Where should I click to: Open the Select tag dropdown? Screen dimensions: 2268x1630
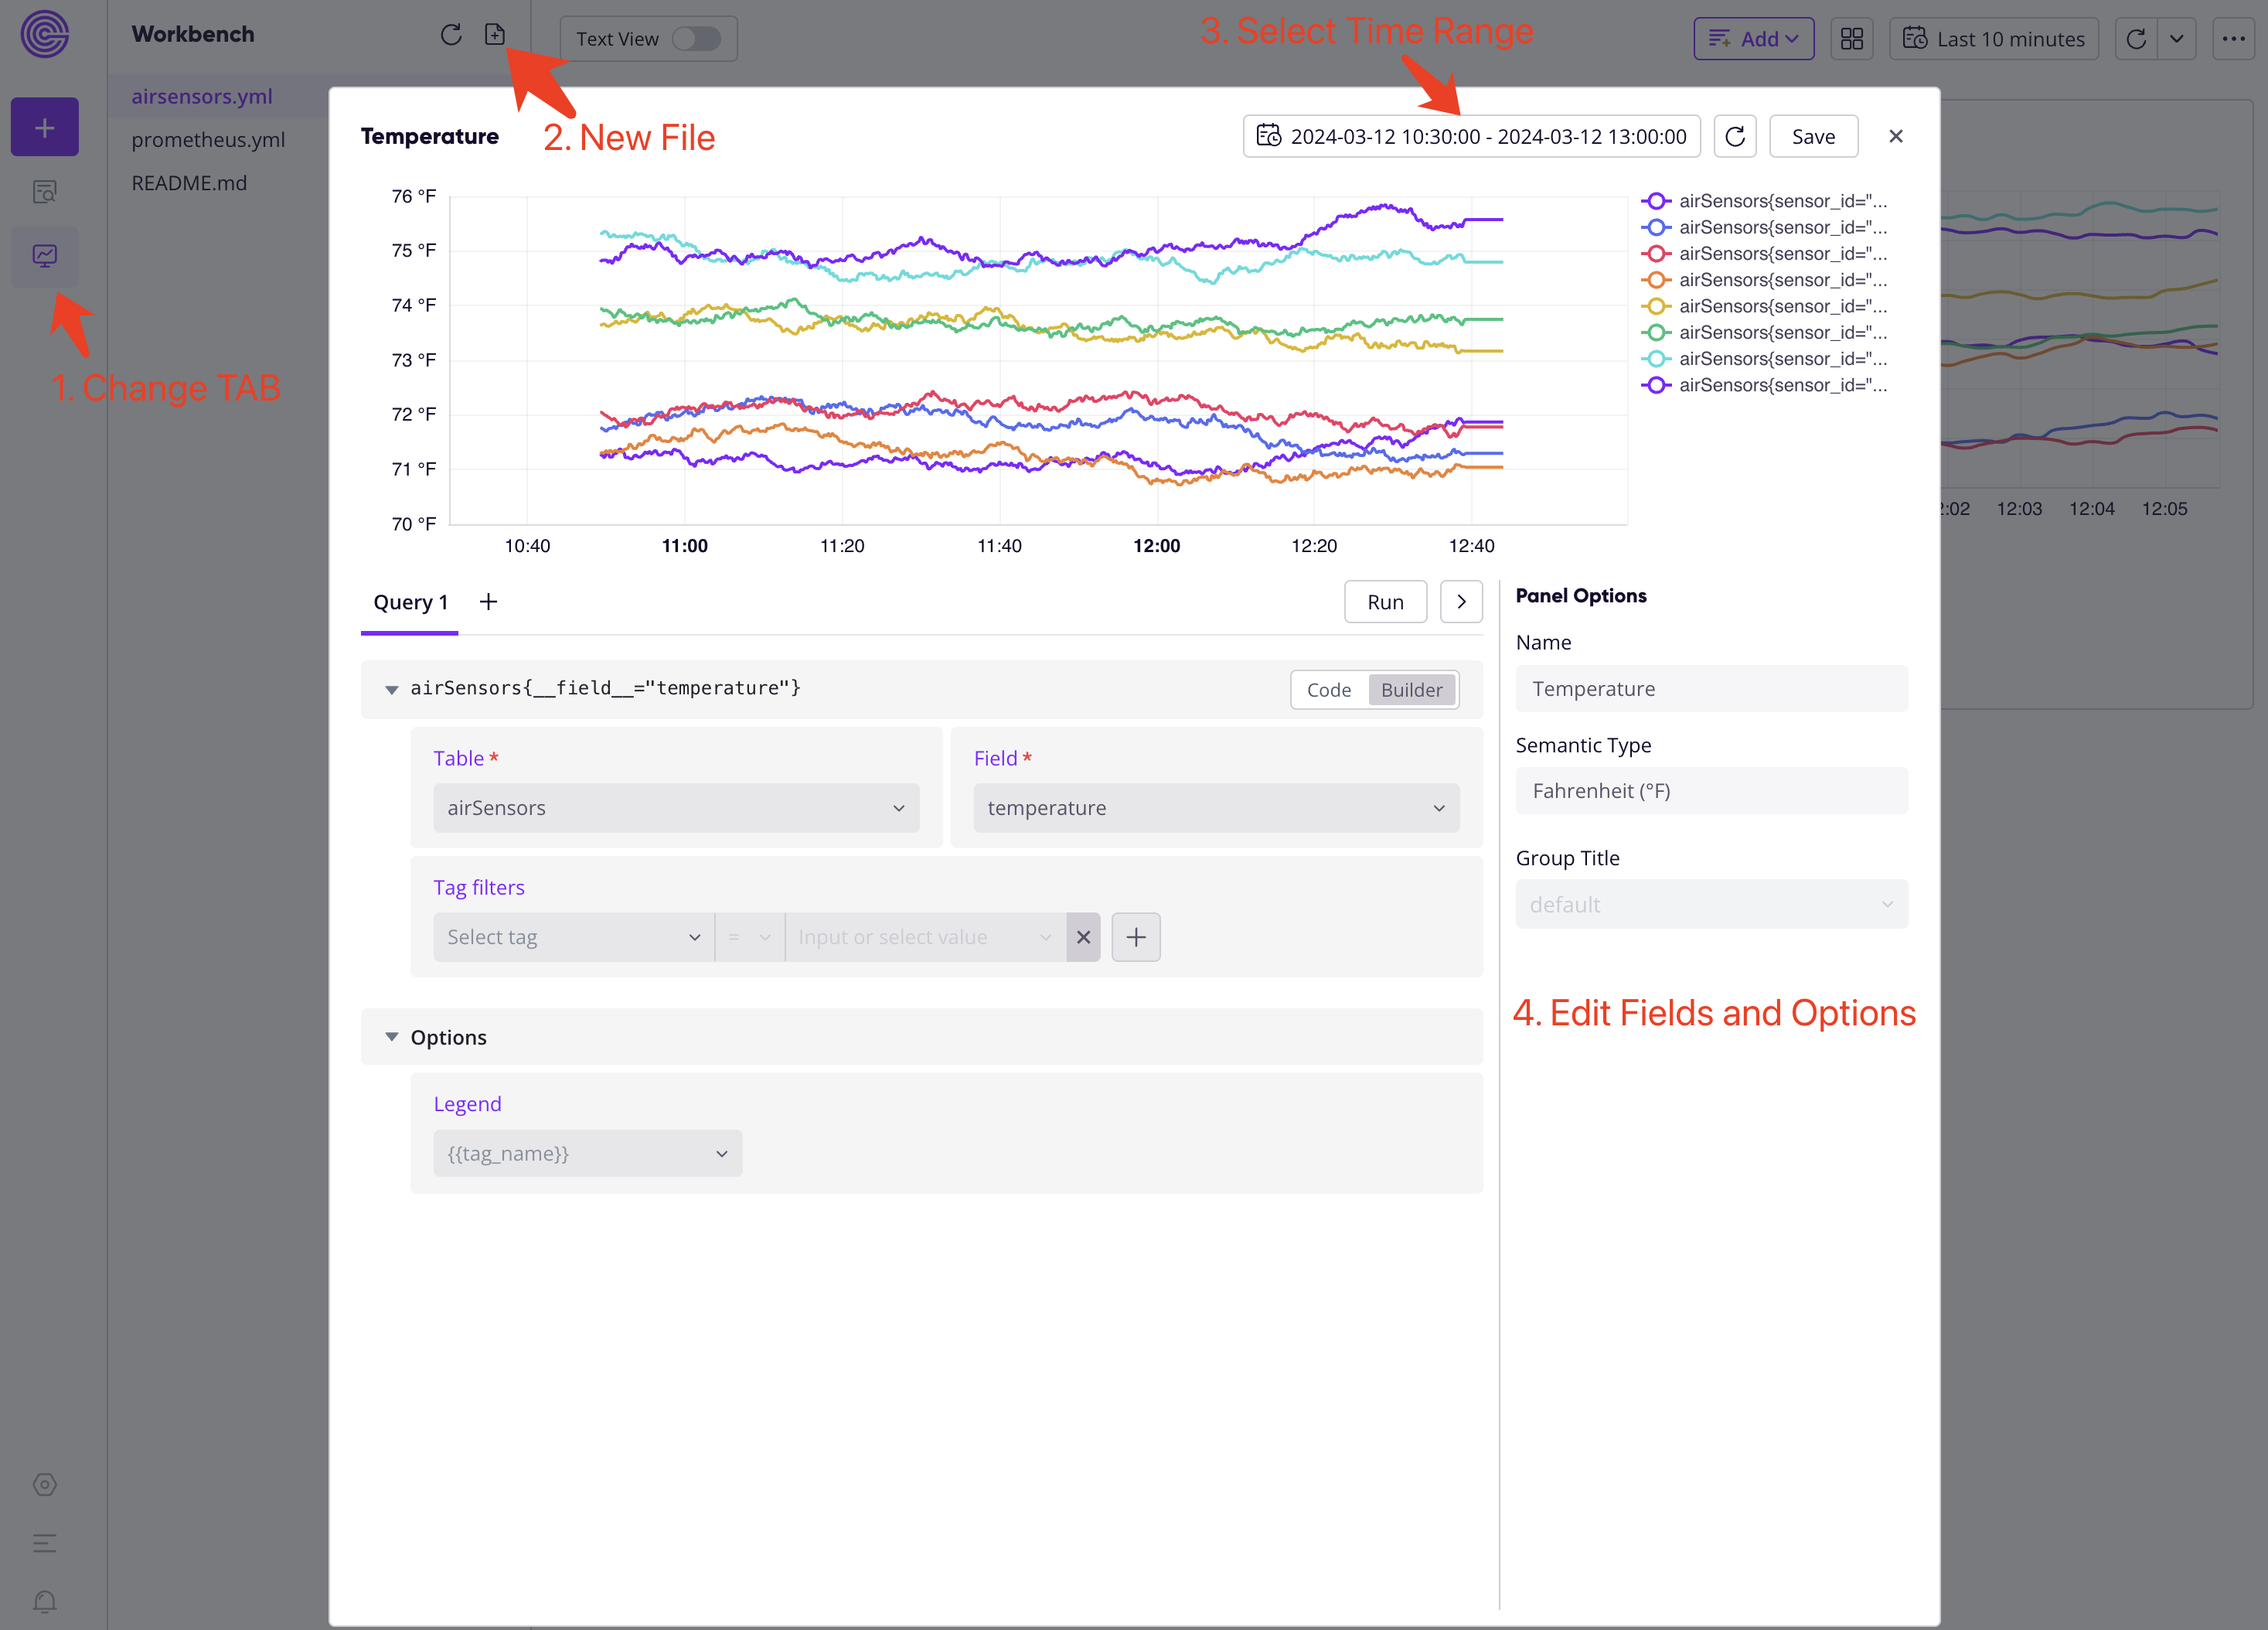[x=574, y=936]
